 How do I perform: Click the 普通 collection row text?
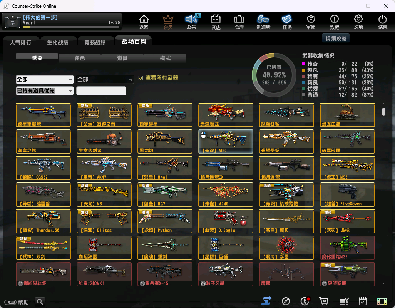pos(312,95)
